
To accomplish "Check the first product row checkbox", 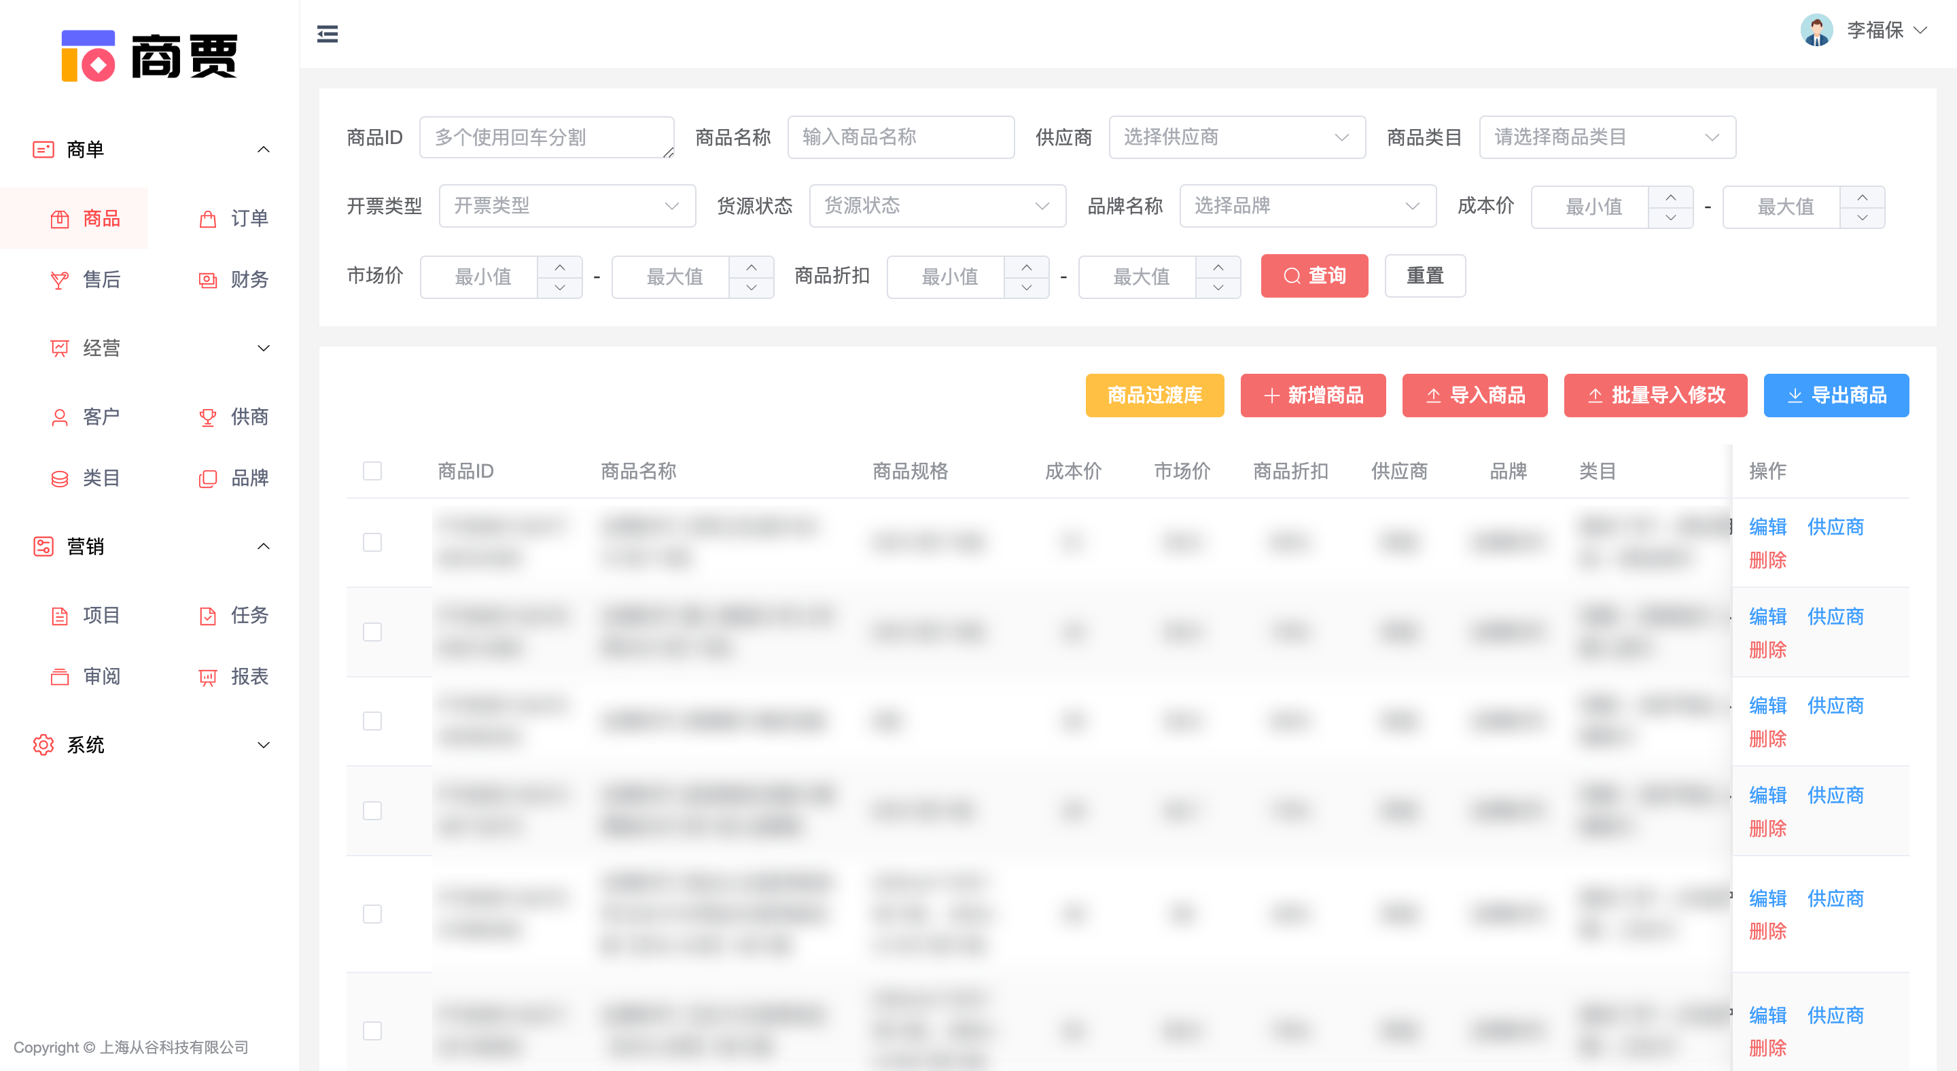I will [372, 542].
